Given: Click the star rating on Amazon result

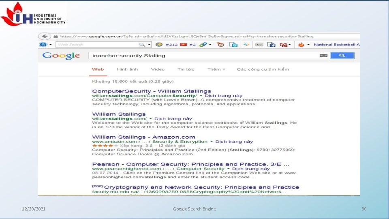Looking at the screenshot, I should coord(105,146).
